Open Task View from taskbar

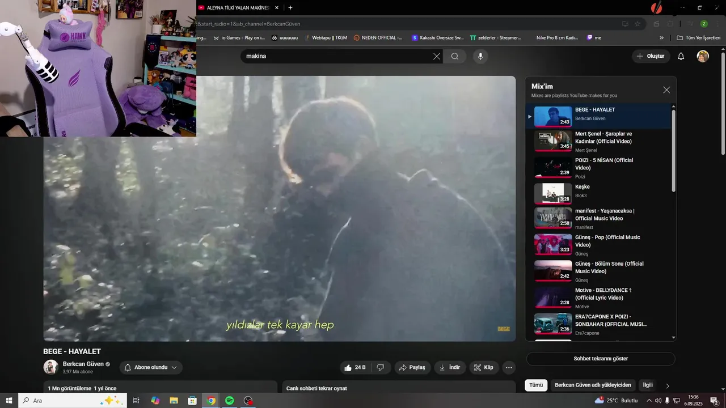[136, 401]
